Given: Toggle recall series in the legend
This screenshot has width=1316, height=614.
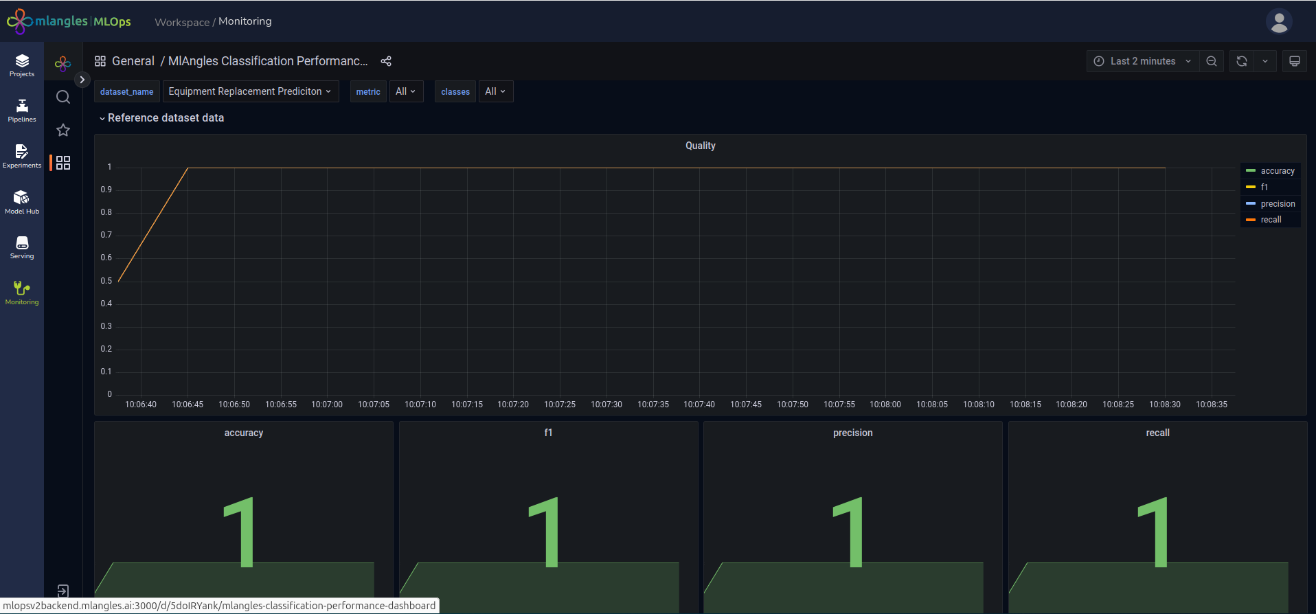Looking at the screenshot, I should 1271,220.
